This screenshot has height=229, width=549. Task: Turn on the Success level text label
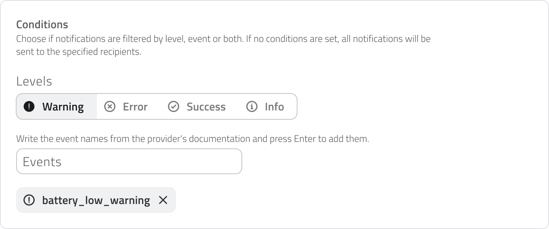(x=206, y=107)
